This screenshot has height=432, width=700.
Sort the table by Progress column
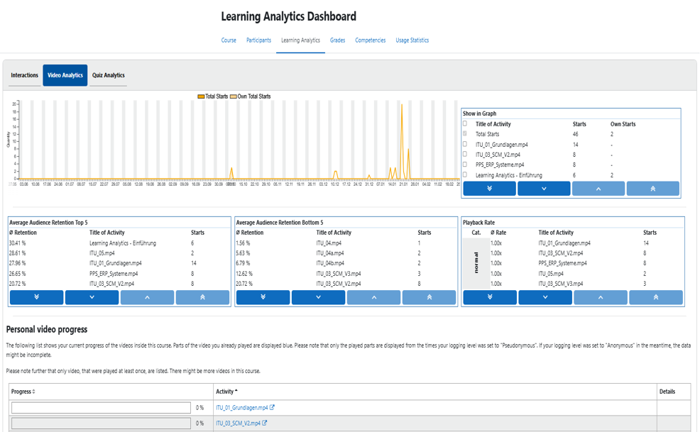[23, 392]
